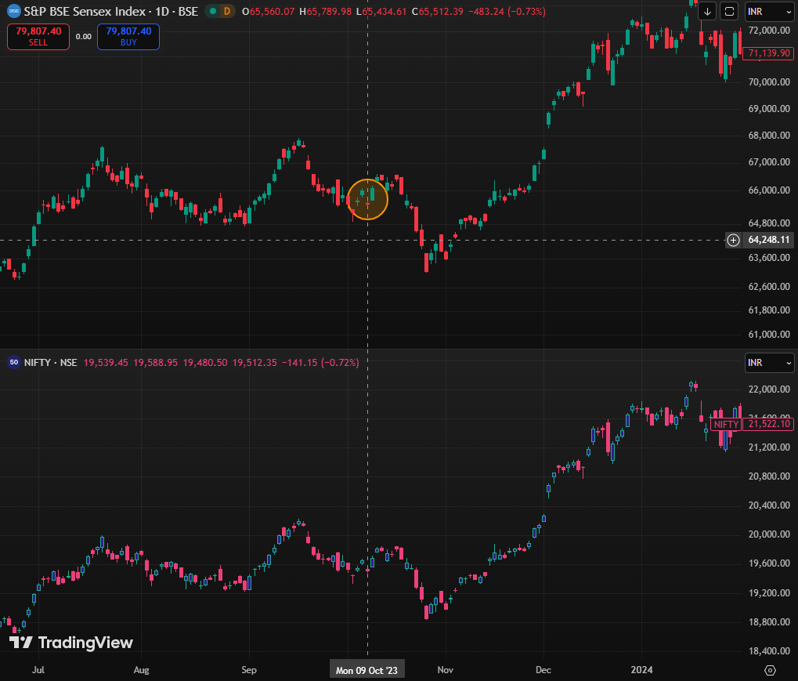Click the down arrow button above the Sensex chart
Viewport: 798px width, 681px height.
(707, 11)
